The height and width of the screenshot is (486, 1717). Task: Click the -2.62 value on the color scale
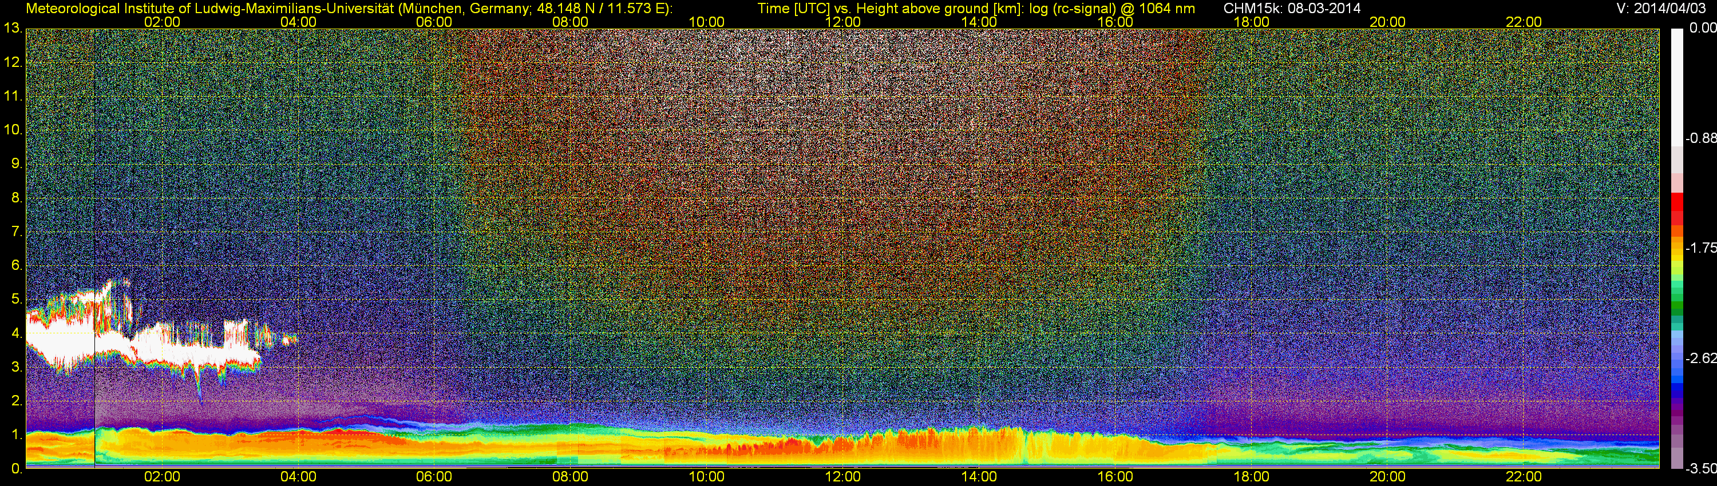point(1701,359)
